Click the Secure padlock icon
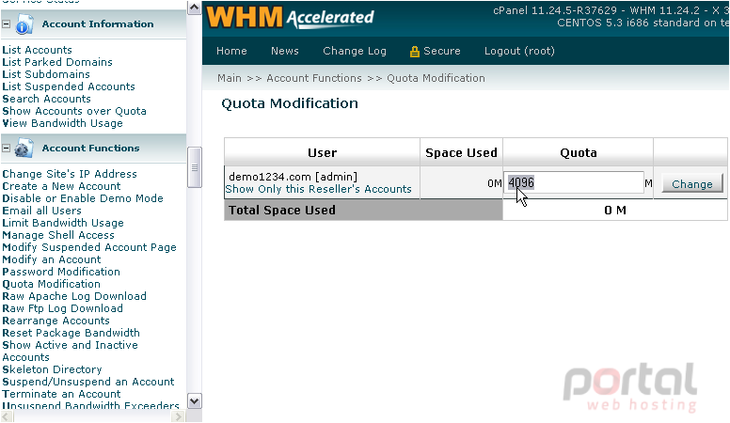Viewport: 730px width, 423px height. (x=414, y=52)
